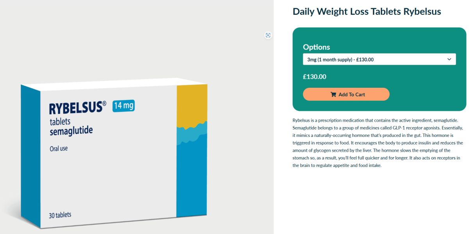Click the yellow wave graphic on the box

[x=191, y=105]
